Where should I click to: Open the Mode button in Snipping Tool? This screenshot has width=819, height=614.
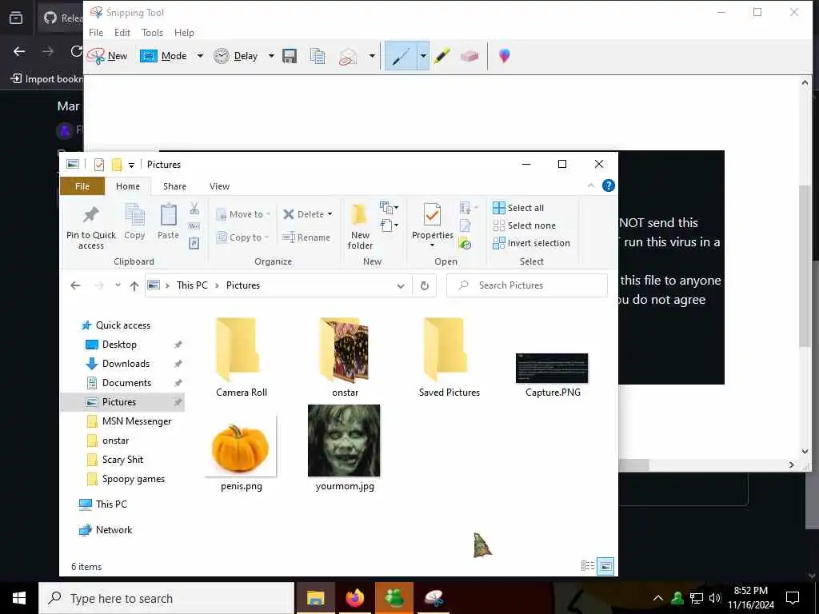point(164,56)
